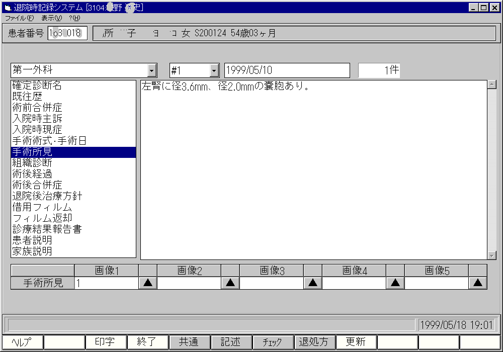Screen dimensions: 503x352
Task: Expand the #1 record number dropdown
Action: [x=214, y=70]
